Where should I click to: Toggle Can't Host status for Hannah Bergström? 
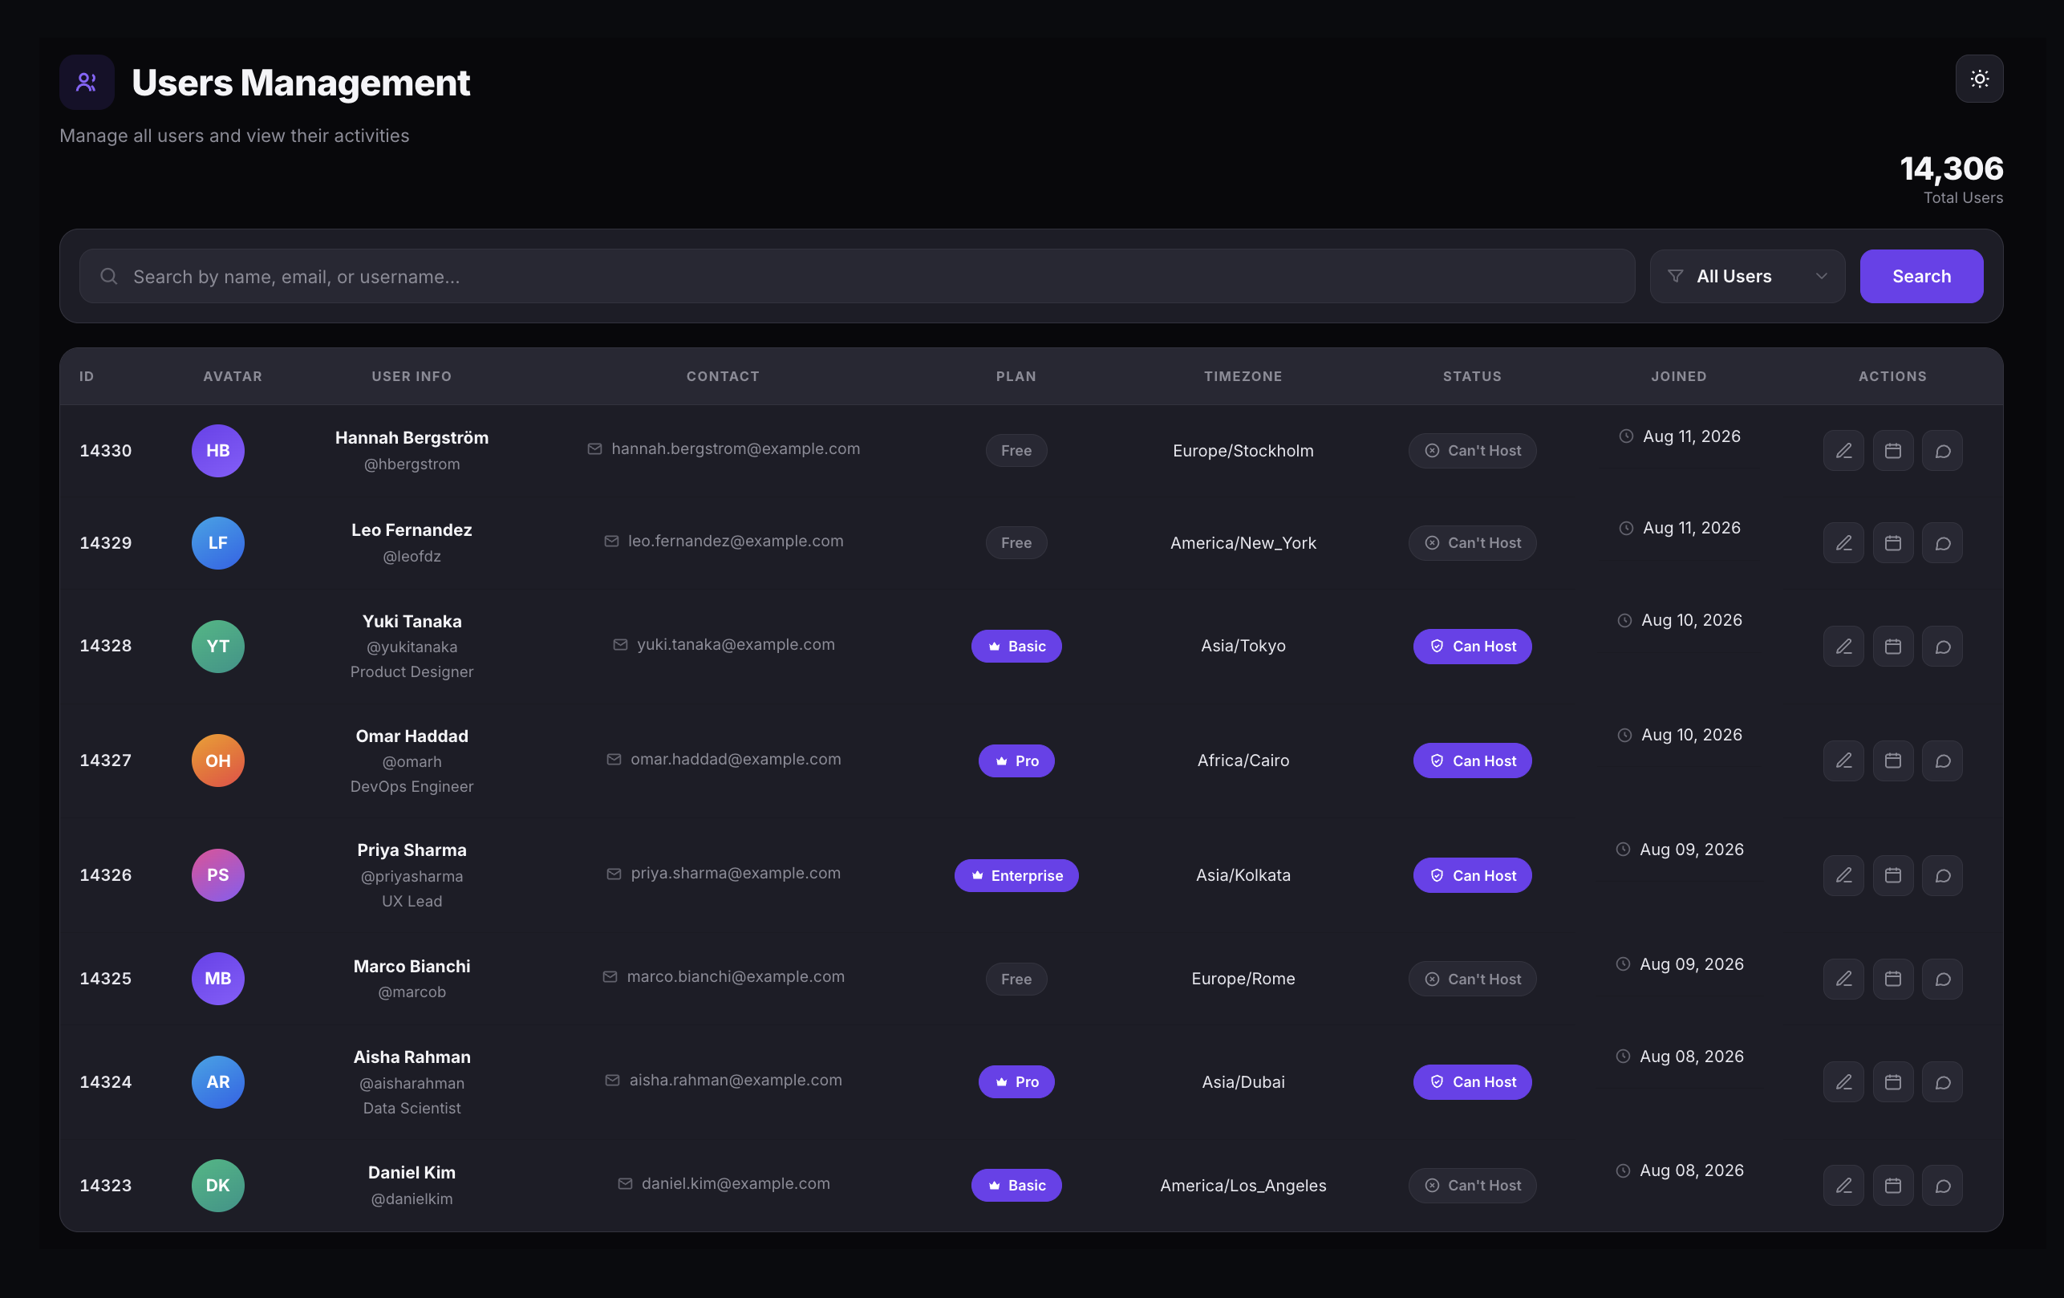pyautogui.click(x=1472, y=451)
